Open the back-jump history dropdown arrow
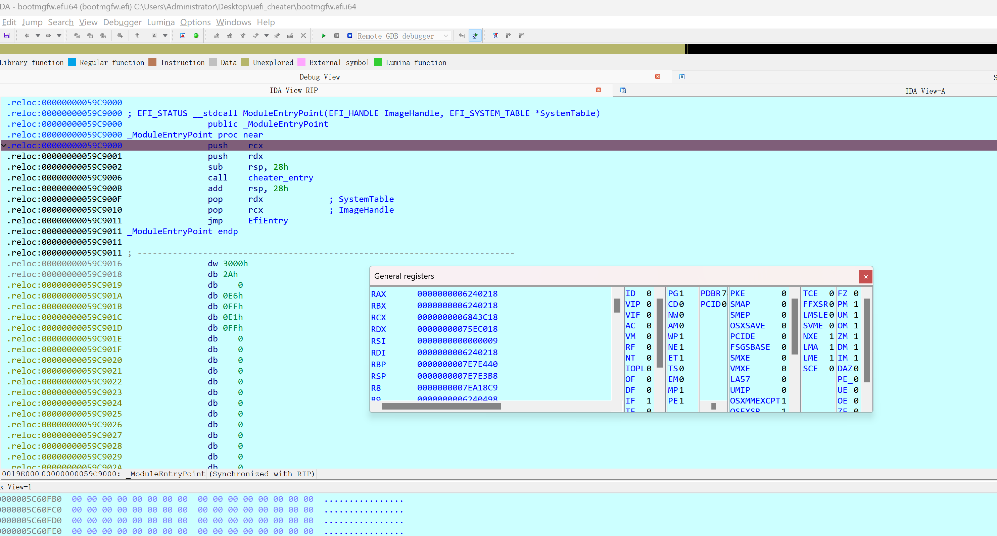The image size is (997, 536). click(38, 36)
